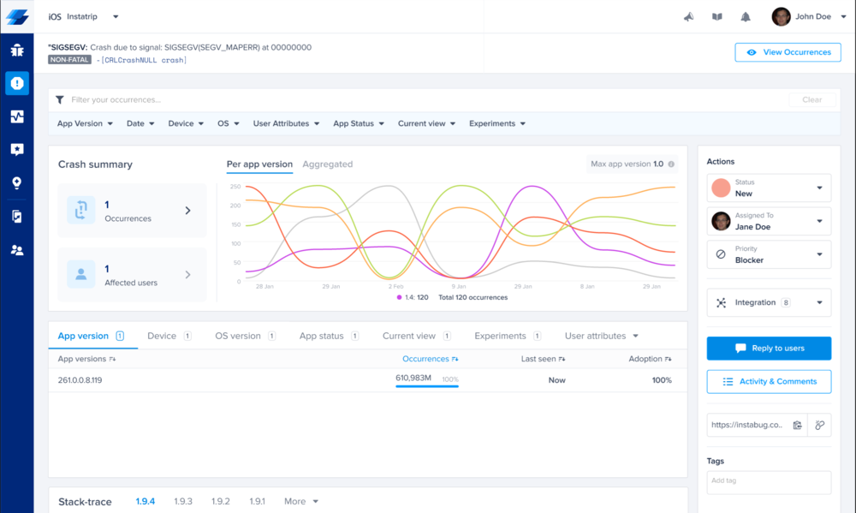The image size is (856, 513).
Task: Open the bug reports sidebar icon
Action: pos(17,51)
